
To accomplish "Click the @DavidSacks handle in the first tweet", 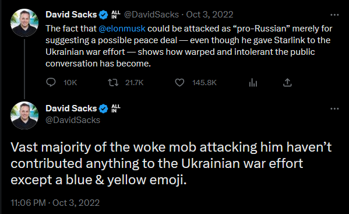I will pos(151,15).
